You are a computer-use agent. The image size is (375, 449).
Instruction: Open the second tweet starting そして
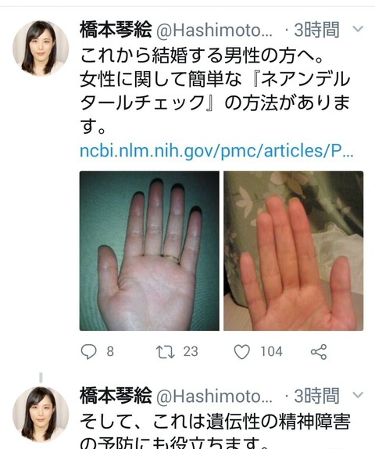click(x=215, y=433)
